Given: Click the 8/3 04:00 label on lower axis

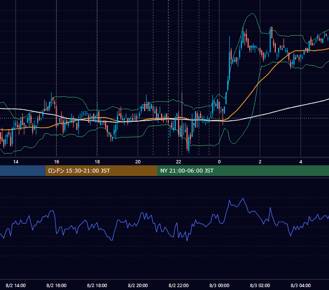Looking at the screenshot, I should 300,285.
